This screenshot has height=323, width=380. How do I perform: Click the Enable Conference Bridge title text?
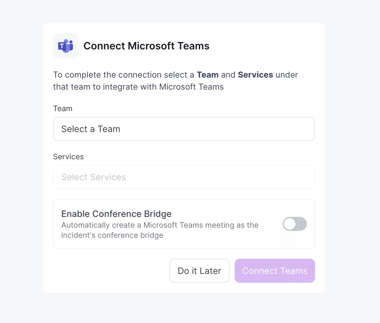[x=116, y=214]
